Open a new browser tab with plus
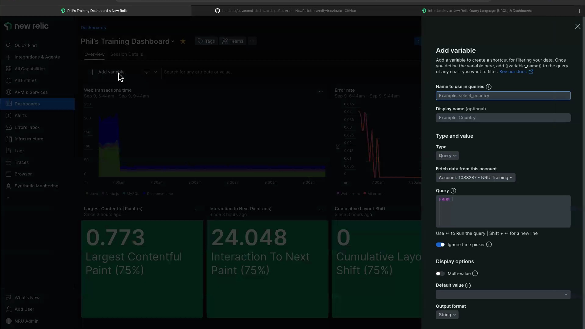Viewport: 585px width, 329px height. [x=579, y=11]
